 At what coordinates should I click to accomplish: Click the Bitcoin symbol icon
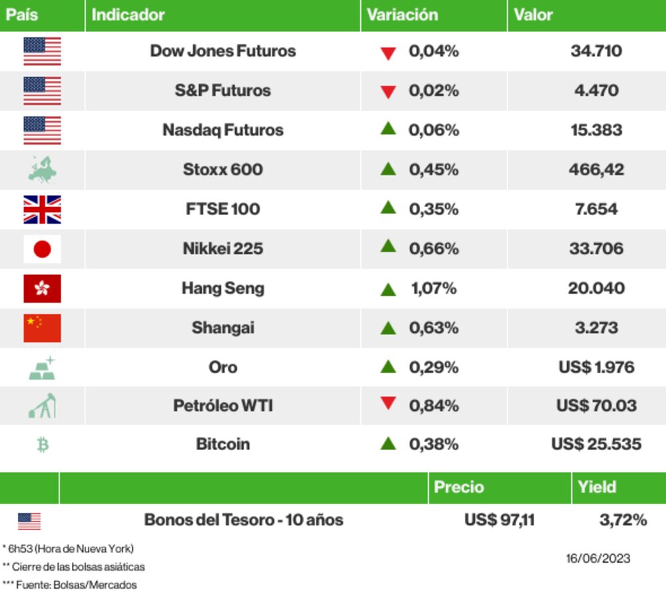pyautogui.click(x=43, y=444)
